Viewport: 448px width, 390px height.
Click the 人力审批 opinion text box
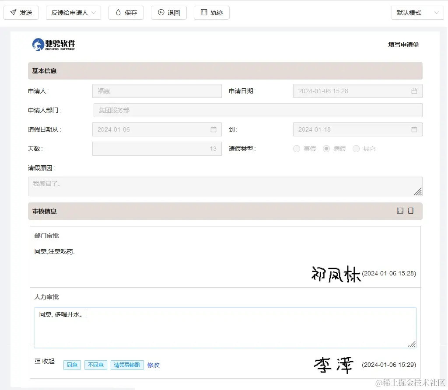225,328
